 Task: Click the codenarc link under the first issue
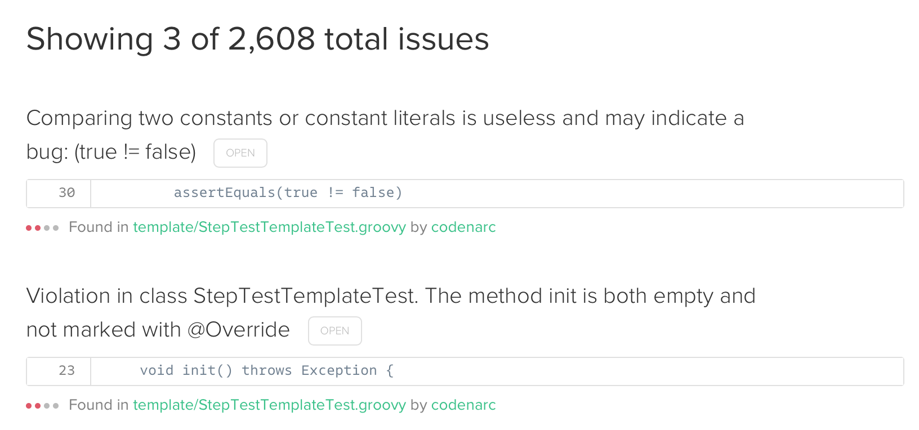pos(463,227)
